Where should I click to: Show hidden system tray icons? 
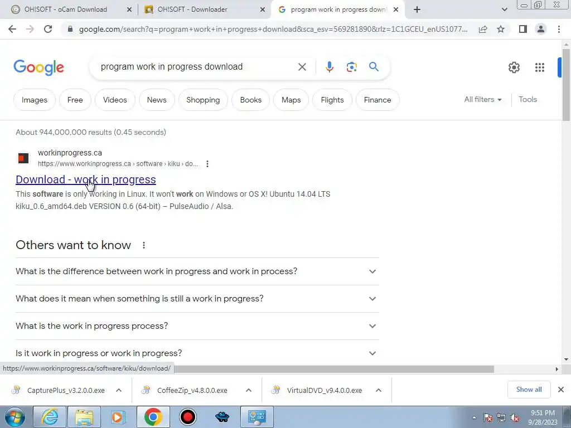474,418
